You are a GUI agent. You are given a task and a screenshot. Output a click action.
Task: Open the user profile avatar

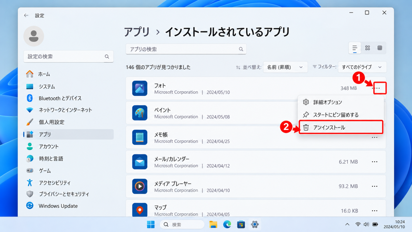point(34,36)
